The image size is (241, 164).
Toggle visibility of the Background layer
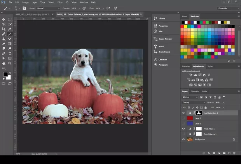pyautogui.click(x=183, y=139)
